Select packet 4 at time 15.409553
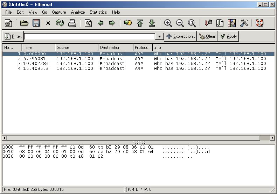The height and width of the screenshot is (194, 277). click(x=139, y=69)
